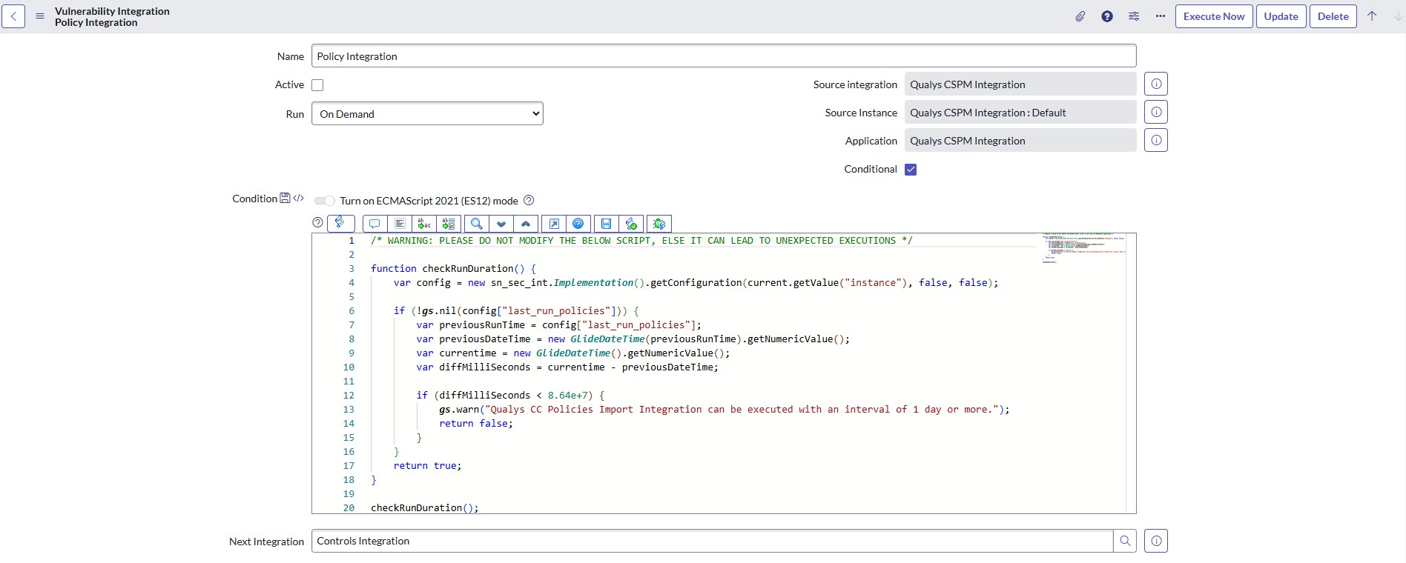Image resolution: width=1406 pixels, height=563 pixels.
Task: Show ES12 mode help tooltip icon
Action: tap(529, 200)
